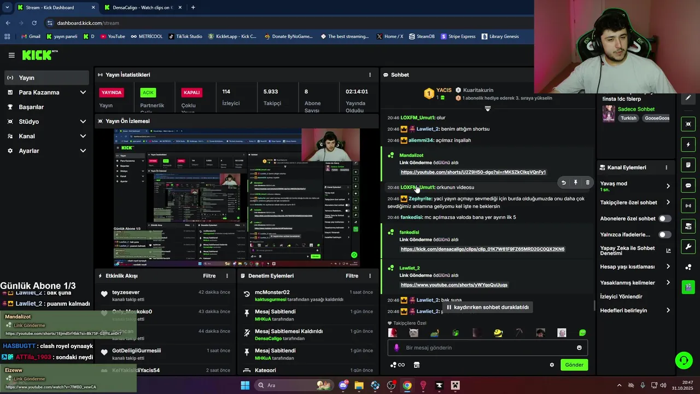Open the hamburger menu beside the Kick logo
This screenshot has height=394, width=700.
11,55
